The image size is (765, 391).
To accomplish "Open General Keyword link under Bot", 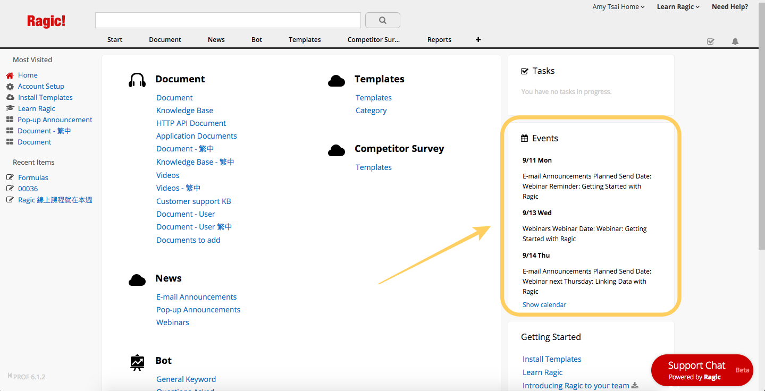I will coord(186,379).
